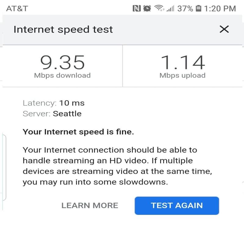Tap the battery icon in status bar
Viewport: 244px width, 229px height.
tap(198, 9)
